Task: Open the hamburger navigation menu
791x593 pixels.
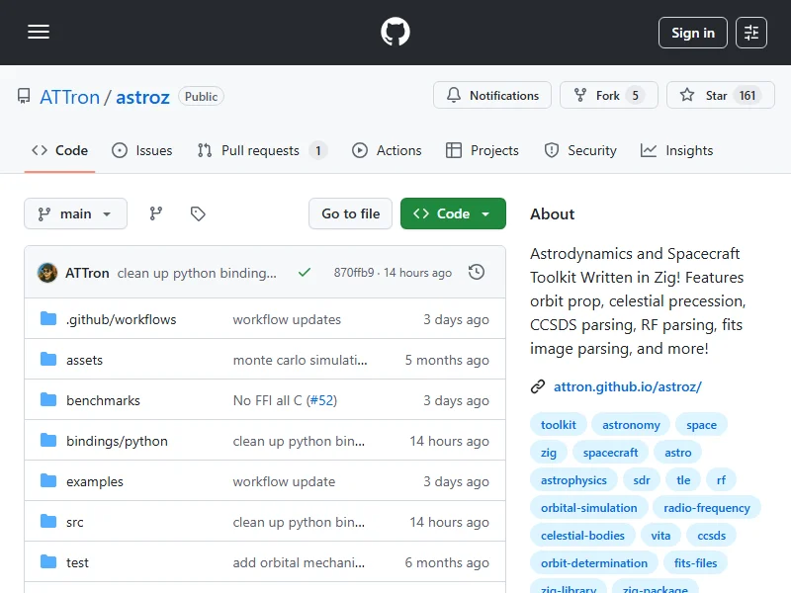Action: [39, 33]
